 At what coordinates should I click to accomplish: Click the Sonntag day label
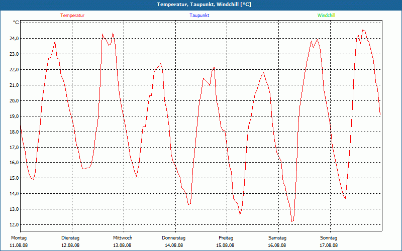coord(329,238)
